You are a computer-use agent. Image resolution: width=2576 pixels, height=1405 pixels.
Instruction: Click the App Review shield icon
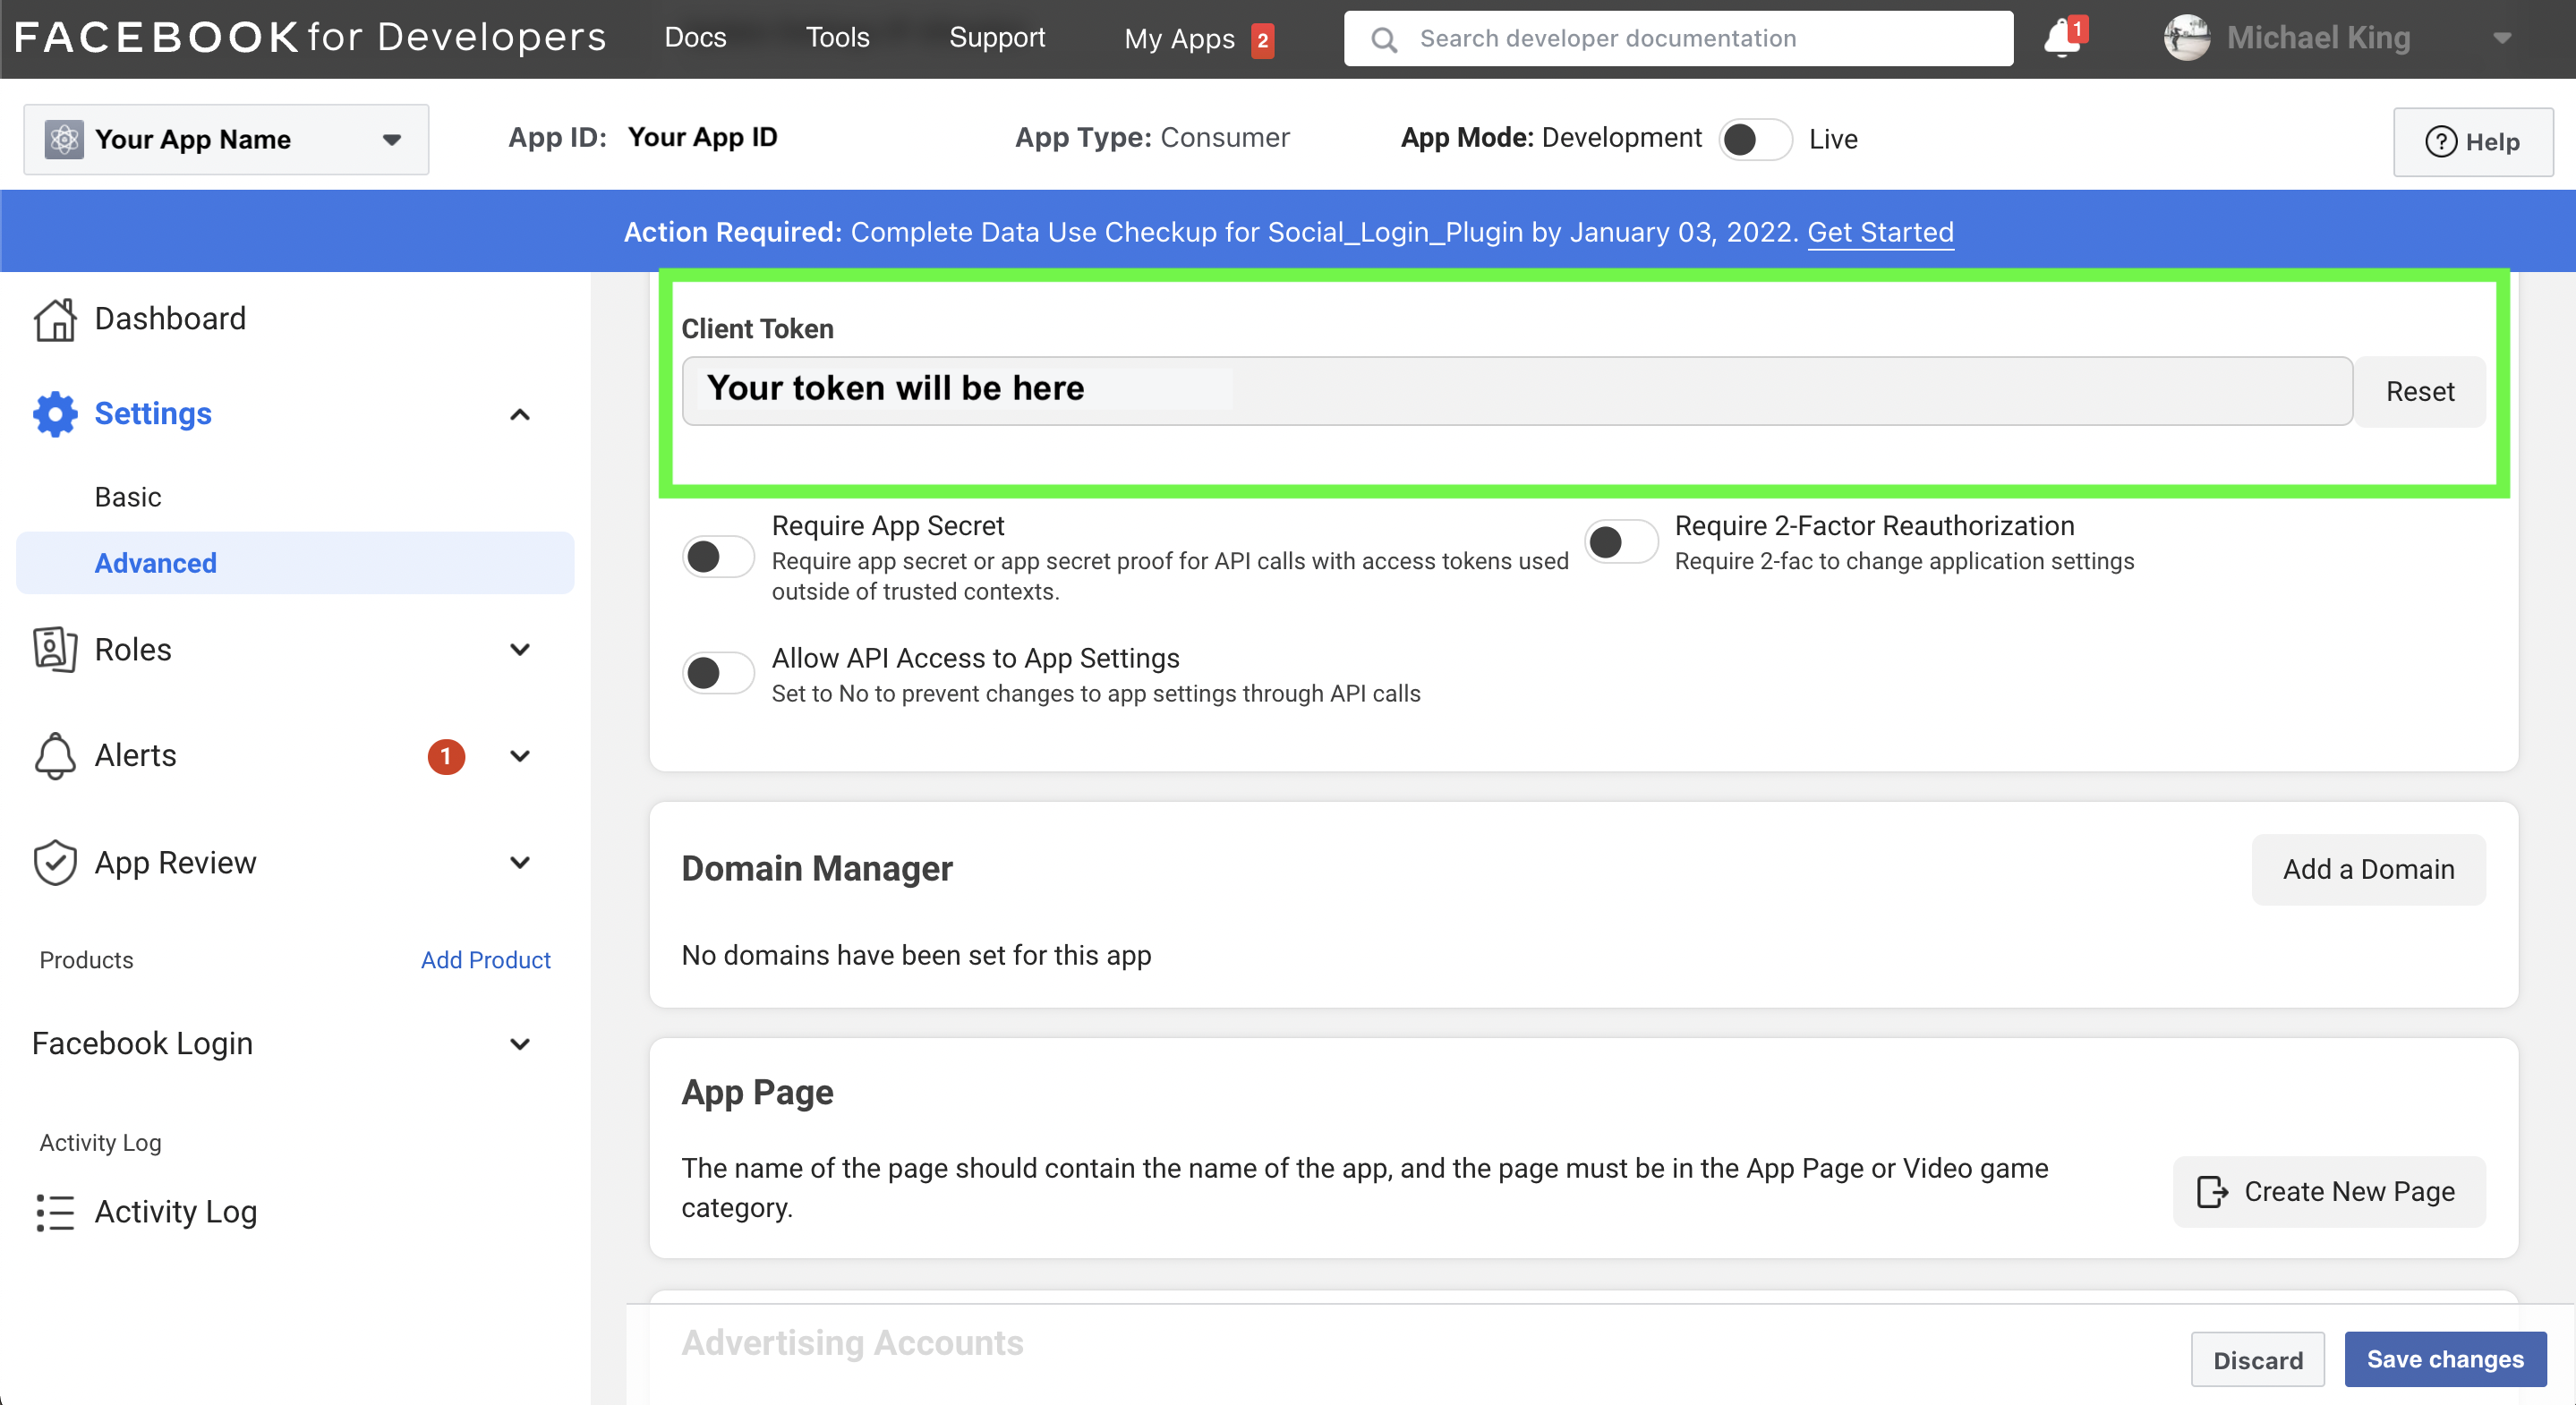[54, 862]
